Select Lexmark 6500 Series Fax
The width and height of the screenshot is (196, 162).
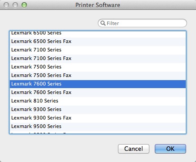[98, 41]
